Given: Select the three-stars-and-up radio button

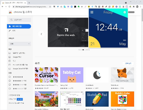Looking at the screenshot, I should click(10, 85).
